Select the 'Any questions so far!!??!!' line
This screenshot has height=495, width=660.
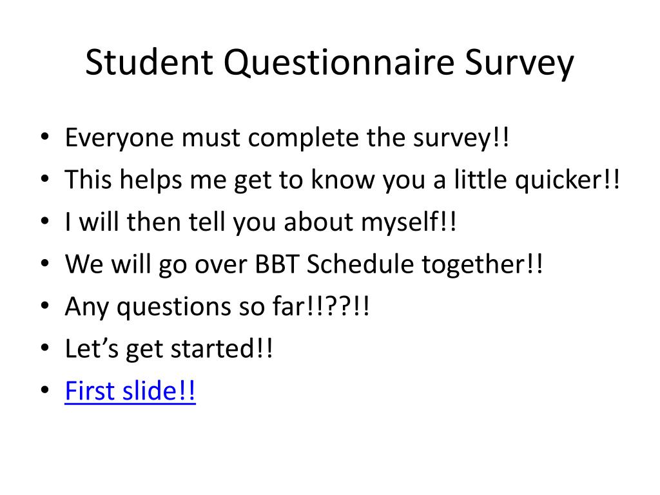point(217,306)
